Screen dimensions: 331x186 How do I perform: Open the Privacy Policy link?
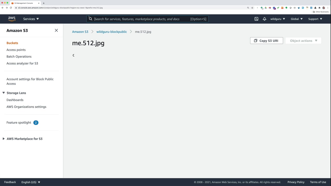click(x=296, y=182)
